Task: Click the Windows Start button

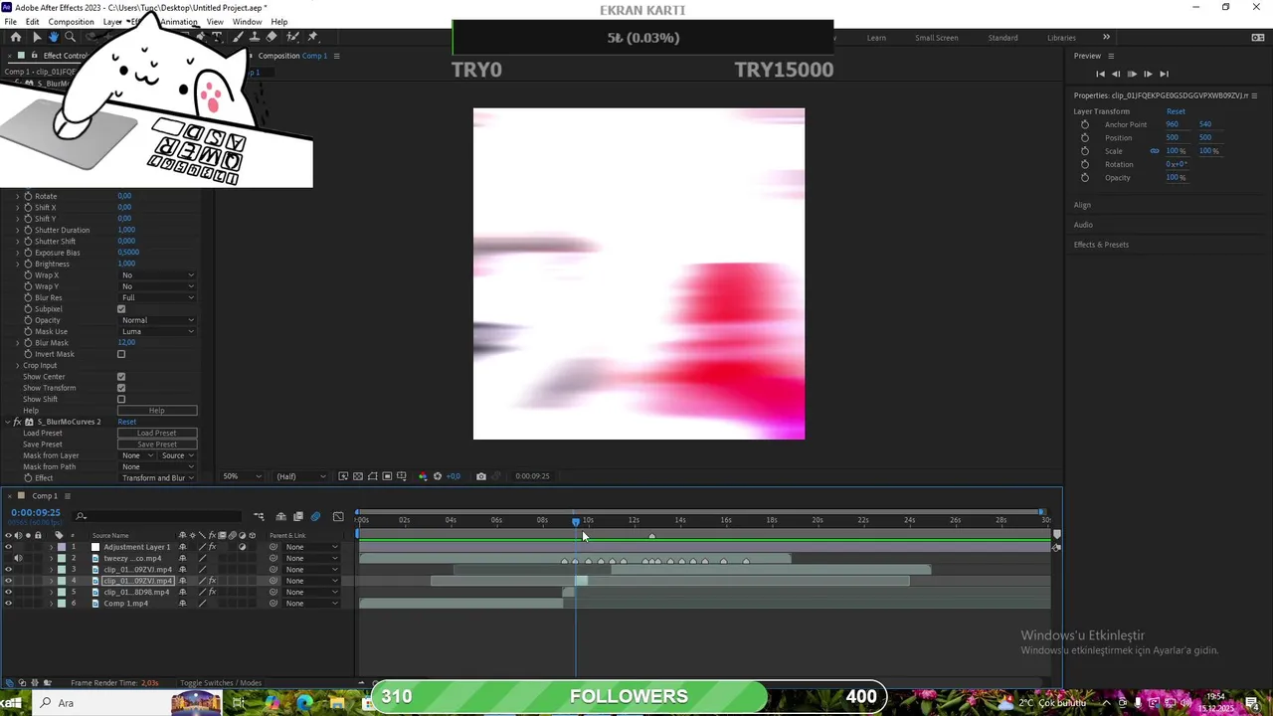Action: click(15, 703)
